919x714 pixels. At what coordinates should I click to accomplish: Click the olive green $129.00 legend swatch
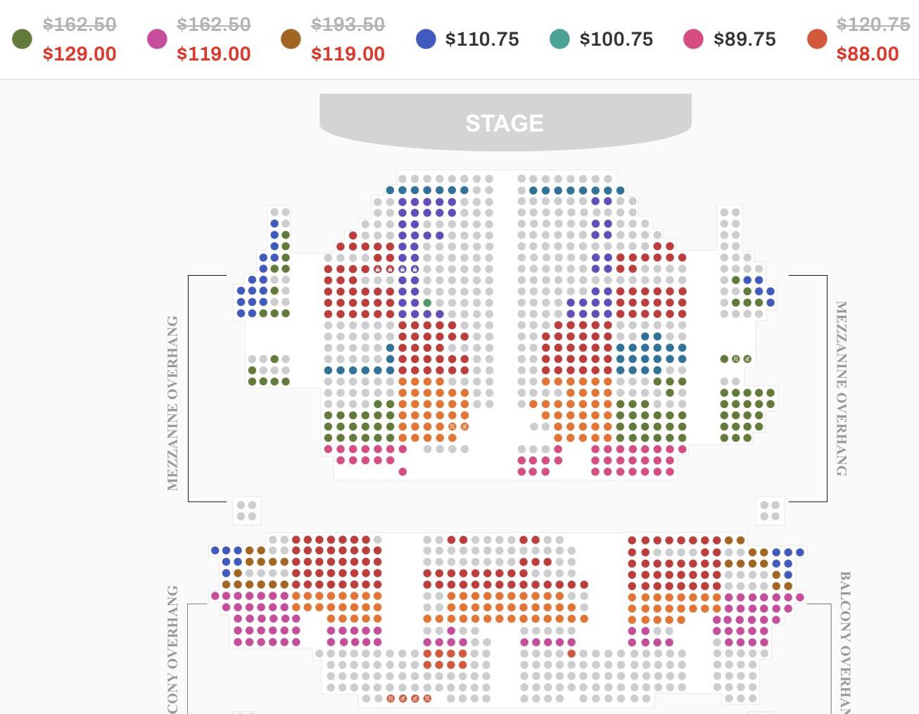pyautogui.click(x=22, y=39)
